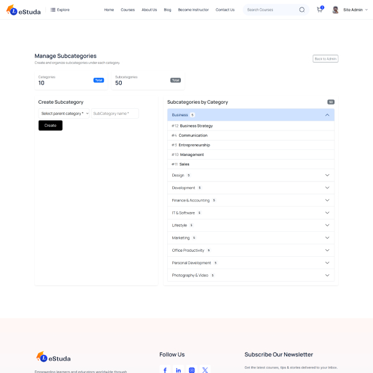Click the Create button
The height and width of the screenshot is (373, 373).
(50, 126)
